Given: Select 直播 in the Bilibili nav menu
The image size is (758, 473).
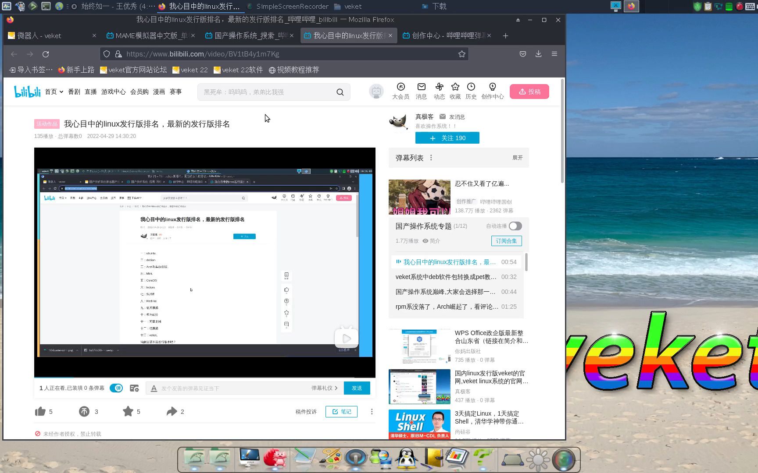Looking at the screenshot, I should tap(90, 92).
